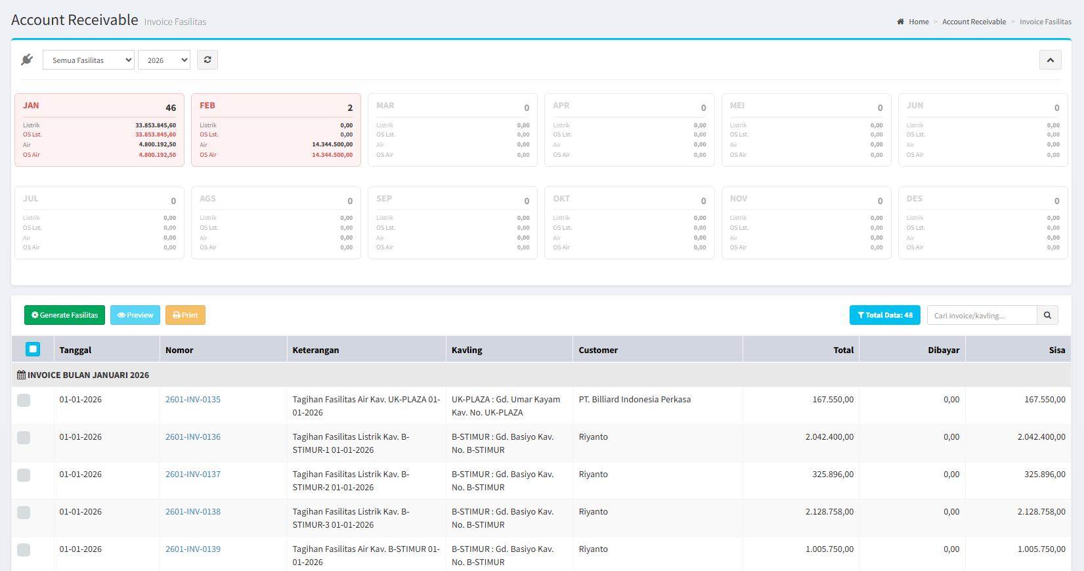Select the JAN month card

99,130
